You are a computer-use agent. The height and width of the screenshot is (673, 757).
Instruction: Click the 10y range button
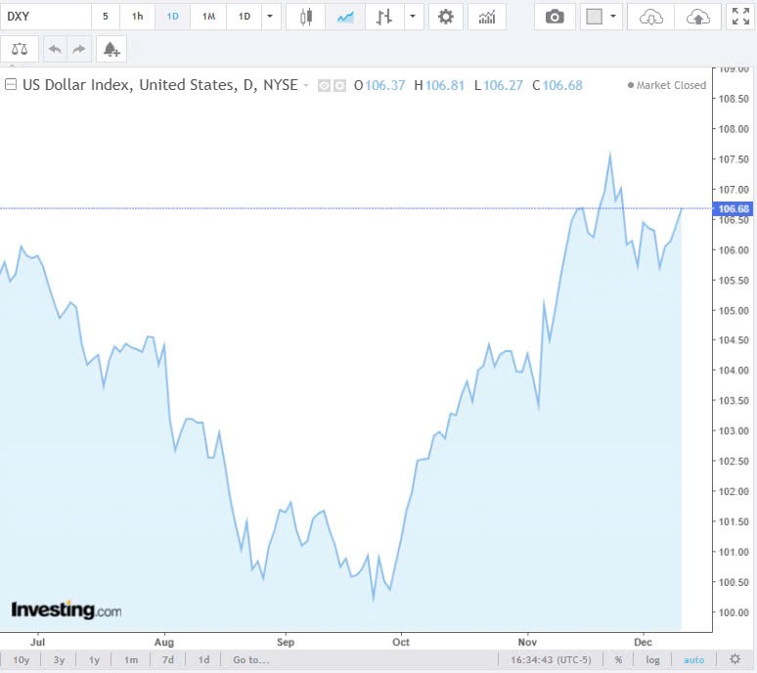[x=21, y=660]
